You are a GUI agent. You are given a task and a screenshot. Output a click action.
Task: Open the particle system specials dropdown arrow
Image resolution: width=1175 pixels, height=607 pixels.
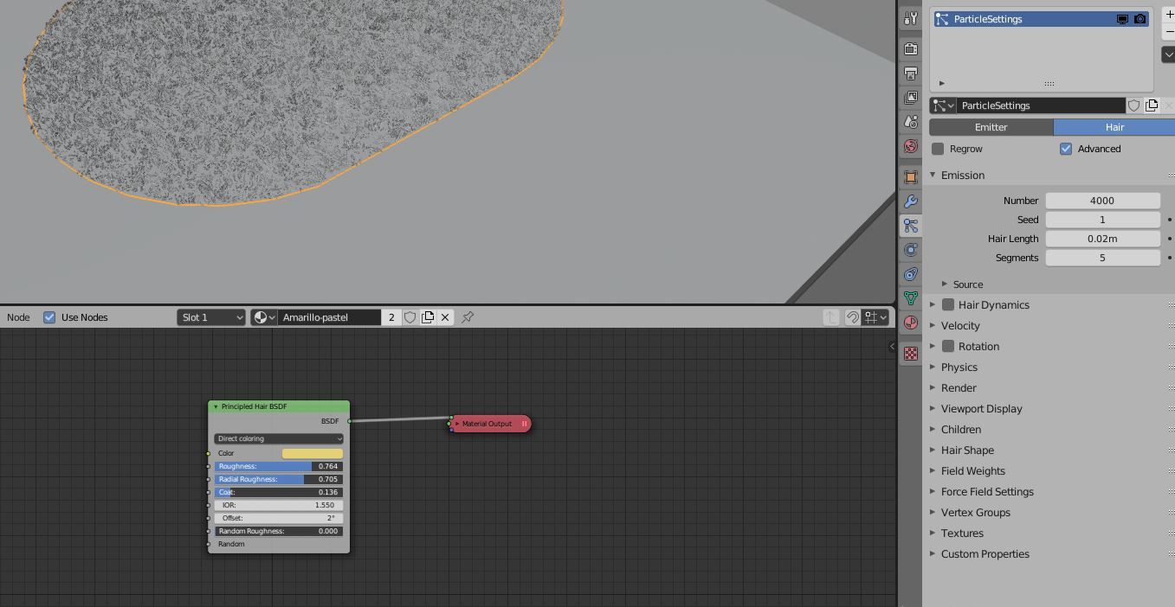pyautogui.click(x=1169, y=54)
